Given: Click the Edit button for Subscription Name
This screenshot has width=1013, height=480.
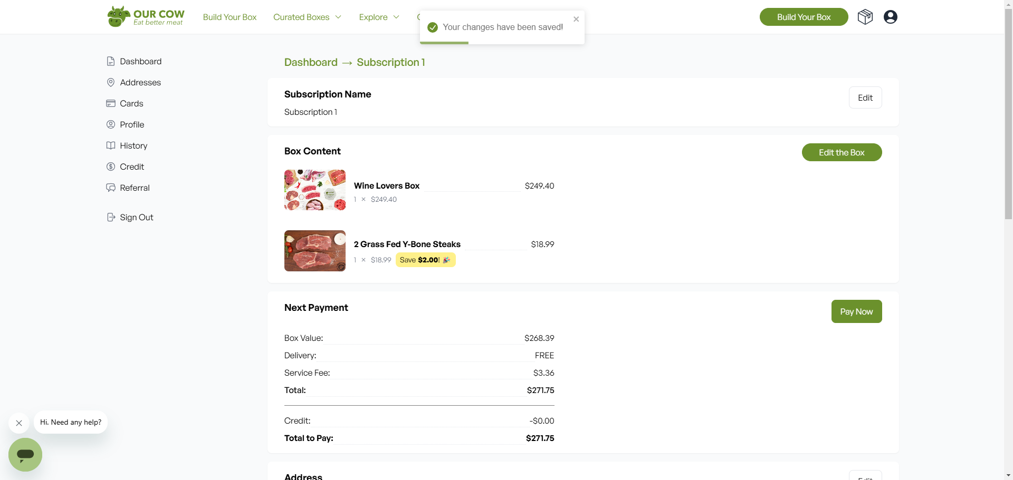Looking at the screenshot, I should tap(865, 97).
